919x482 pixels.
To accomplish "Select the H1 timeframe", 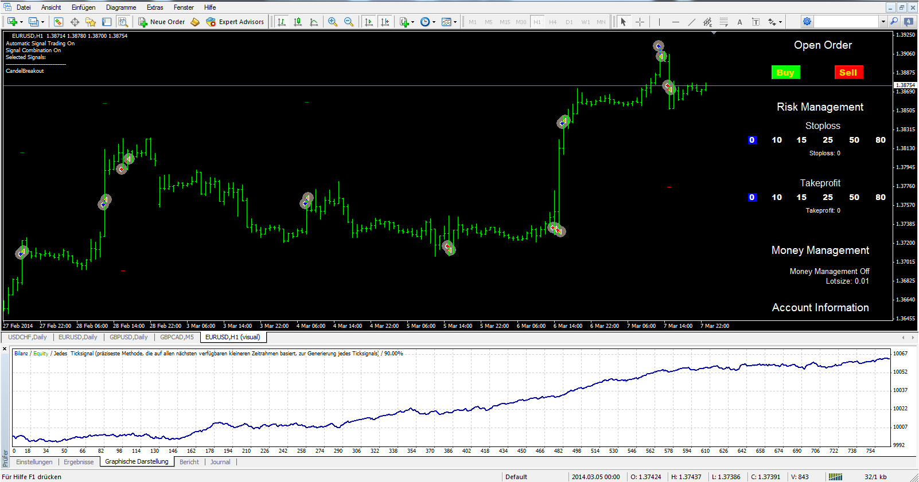I will coord(537,22).
